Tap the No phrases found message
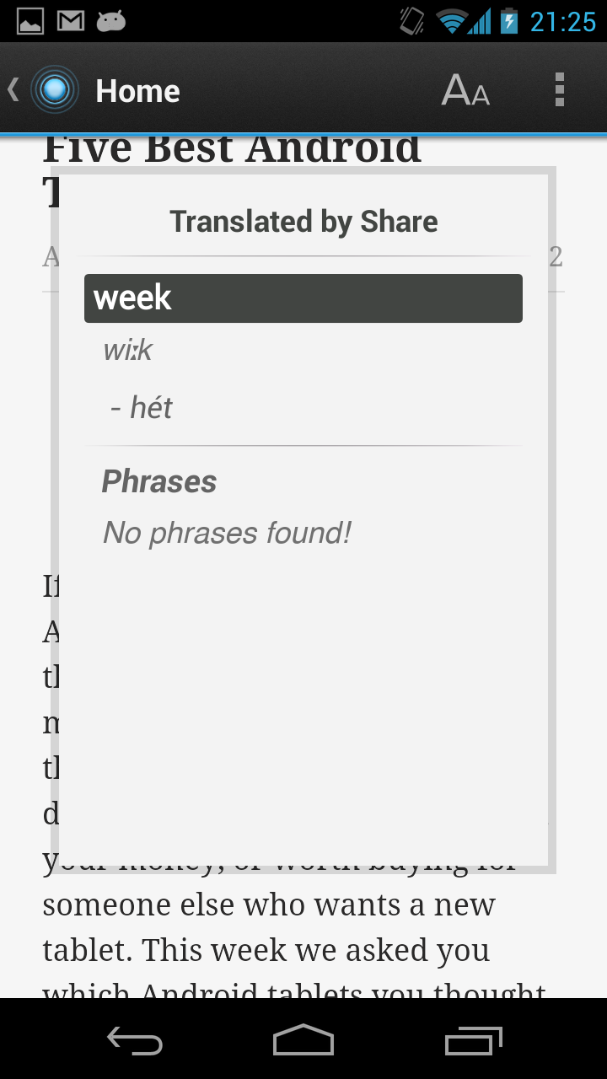Screen dimensions: 607x1079 click(x=226, y=532)
